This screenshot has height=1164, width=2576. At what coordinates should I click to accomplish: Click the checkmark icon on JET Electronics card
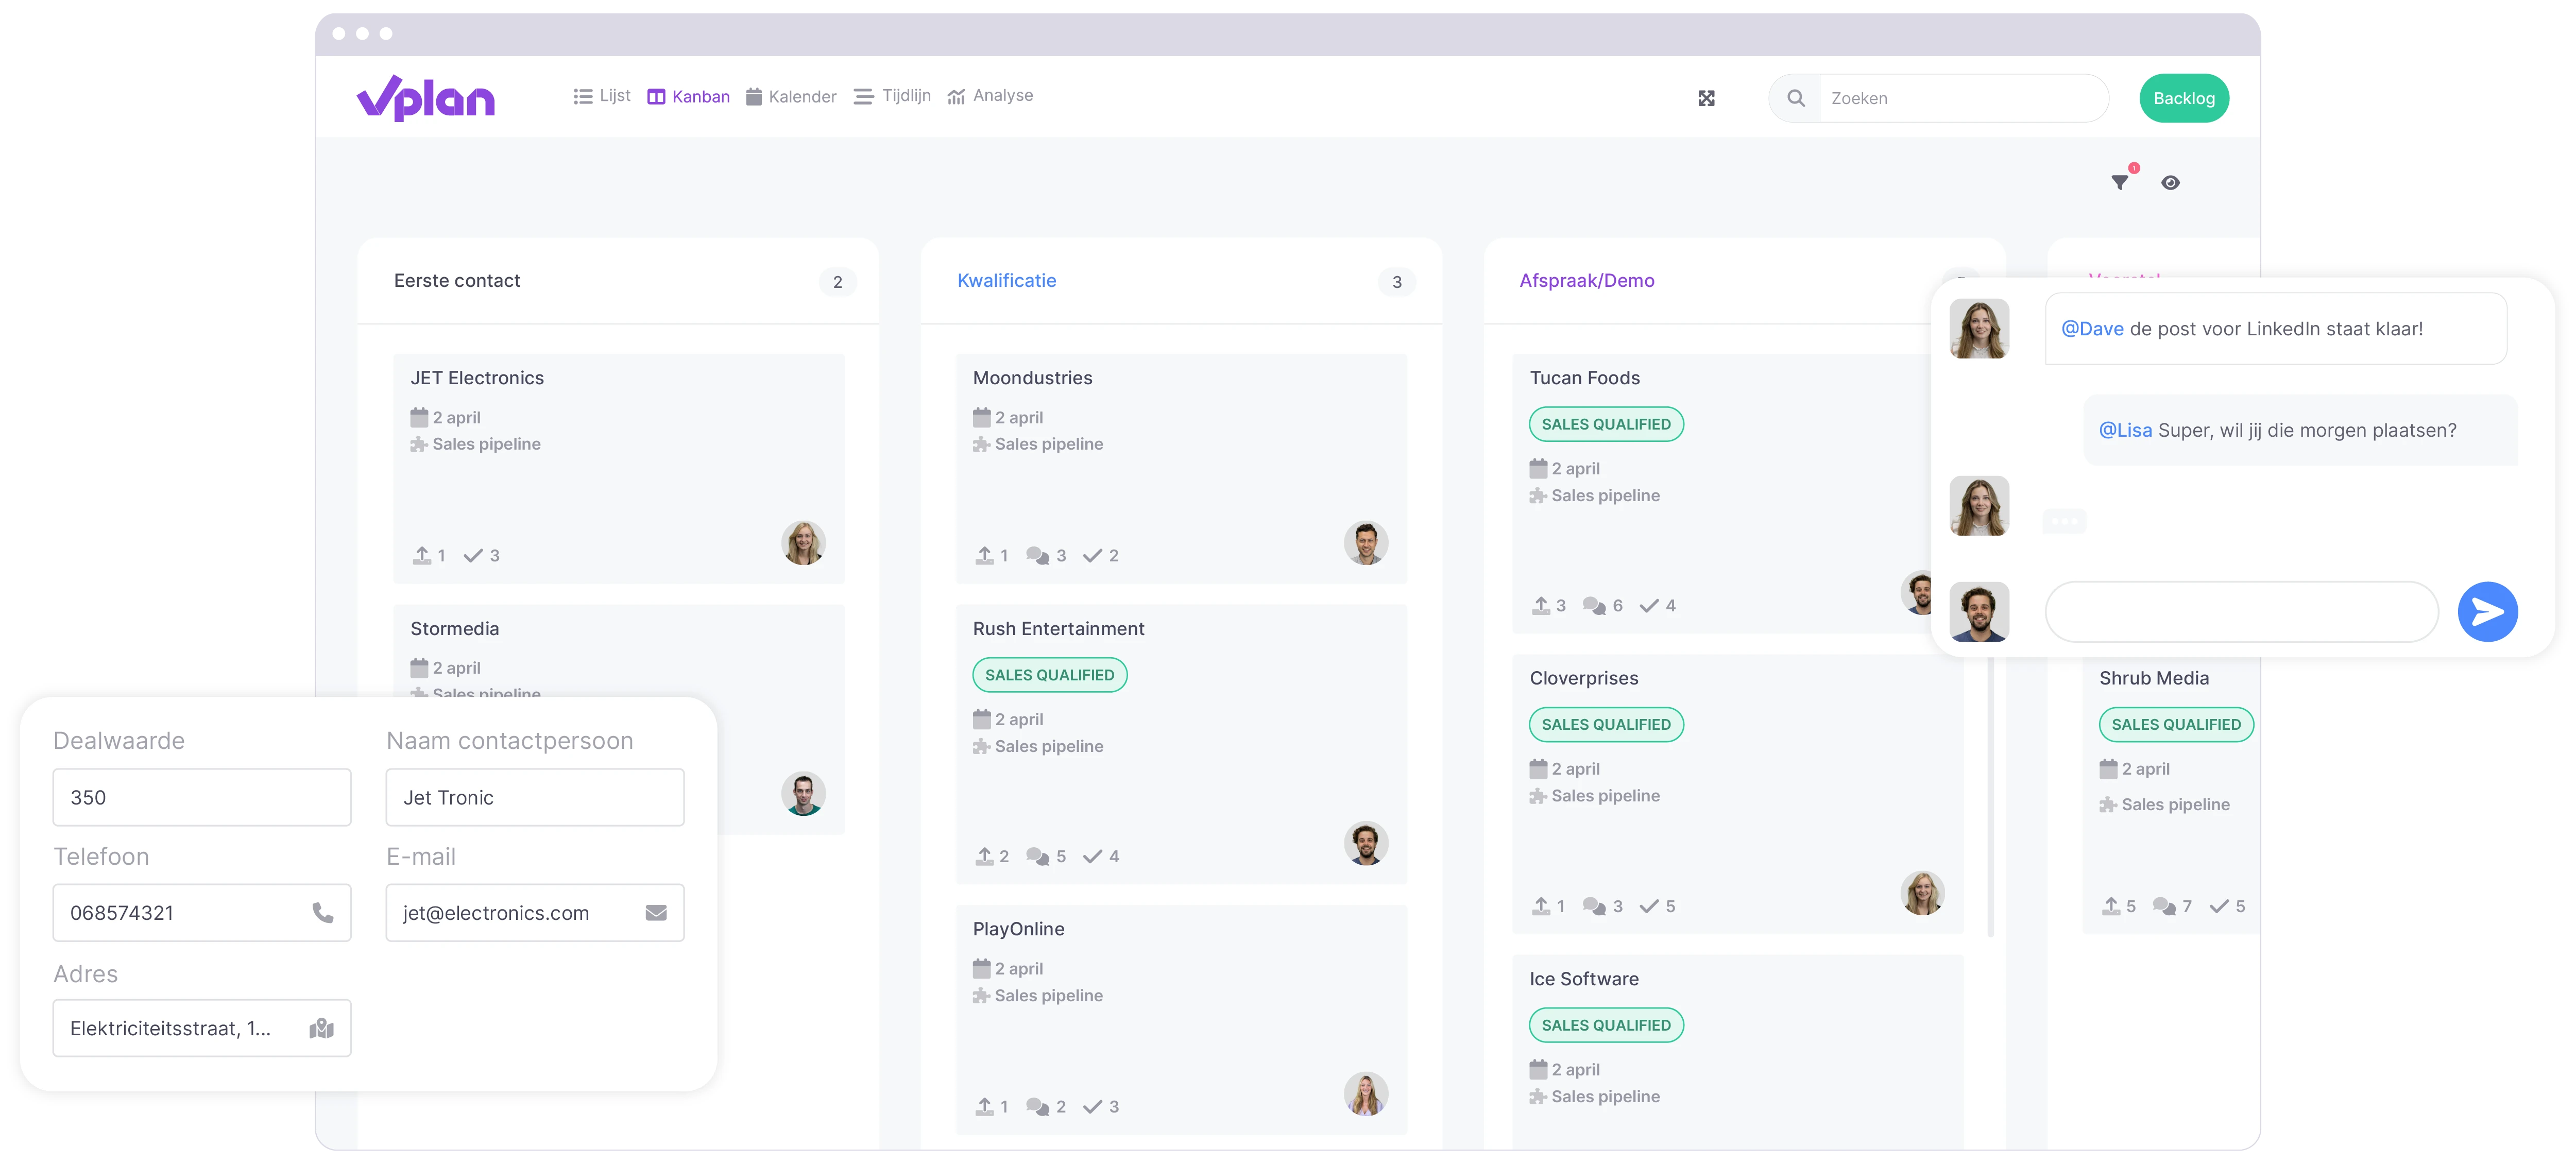473,555
